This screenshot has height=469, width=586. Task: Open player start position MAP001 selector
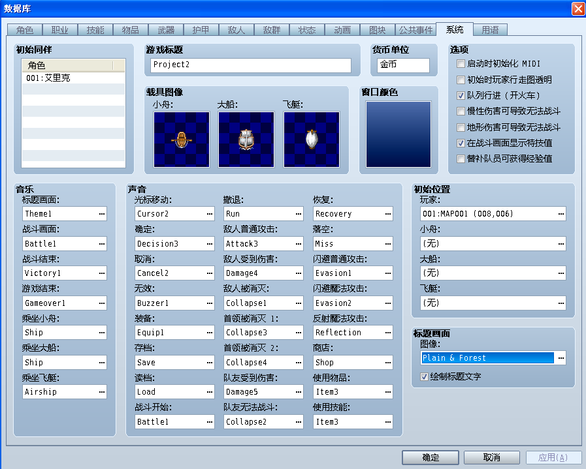point(561,214)
